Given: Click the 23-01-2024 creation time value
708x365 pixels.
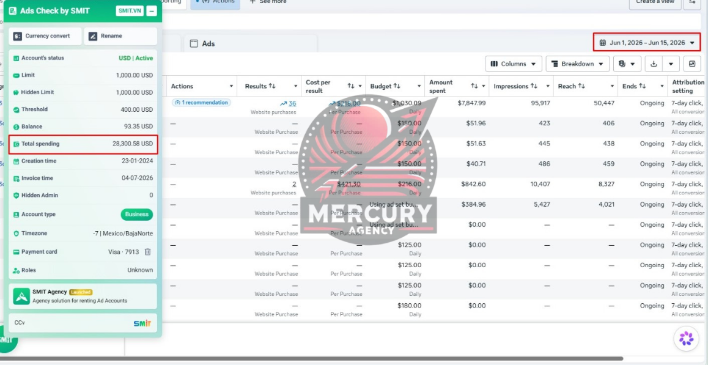Looking at the screenshot, I should (138, 161).
